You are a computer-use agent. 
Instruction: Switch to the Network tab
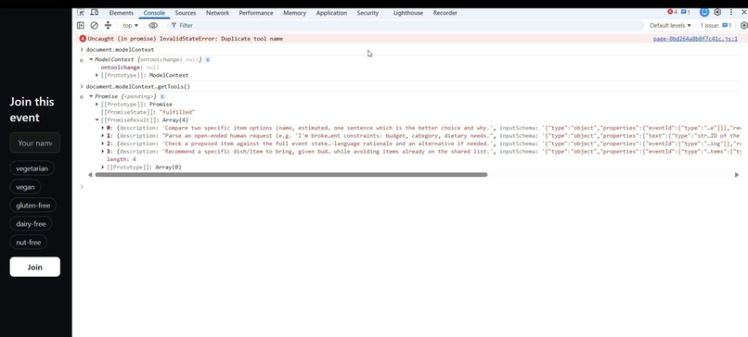tap(217, 13)
